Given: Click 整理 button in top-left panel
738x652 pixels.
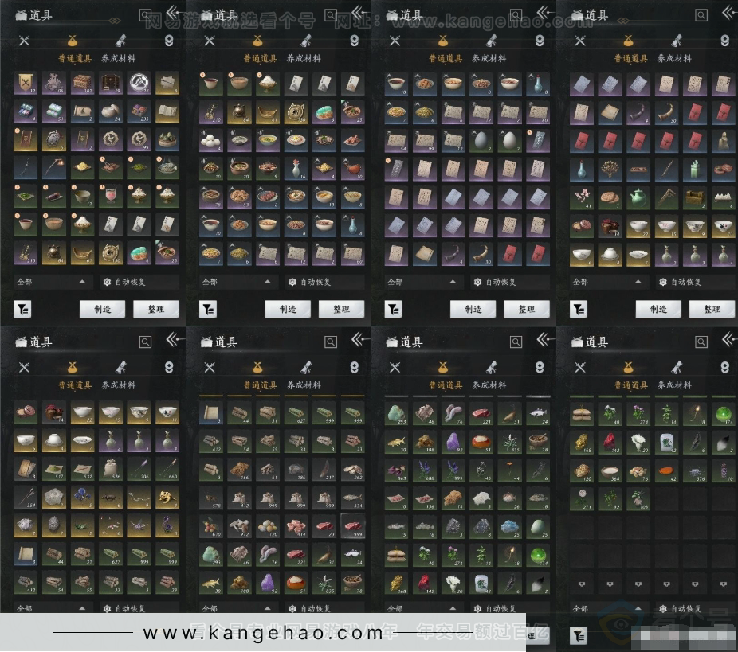Looking at the screenshot, I should click(x=156, y=309).
